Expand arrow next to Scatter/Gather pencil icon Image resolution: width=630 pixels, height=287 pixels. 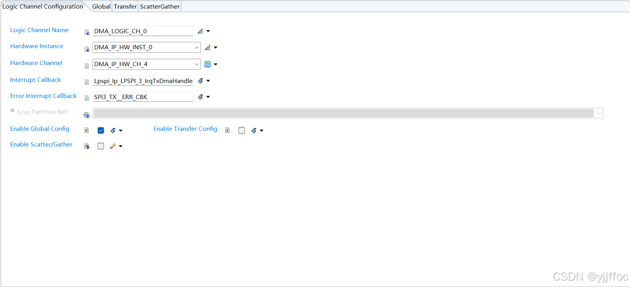point(121,146)
